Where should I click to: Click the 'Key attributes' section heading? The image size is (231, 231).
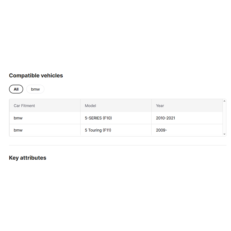click(27, 158)
